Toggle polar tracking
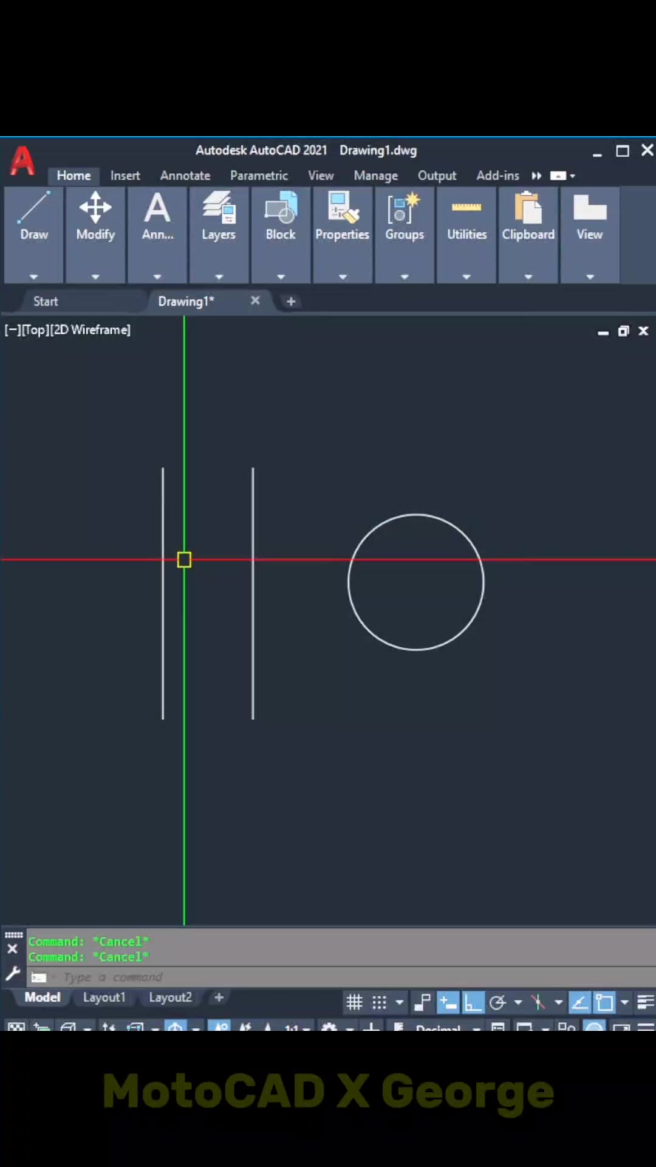The width and height of the screenshot is (656, 1167). (x=497, y=1002)
